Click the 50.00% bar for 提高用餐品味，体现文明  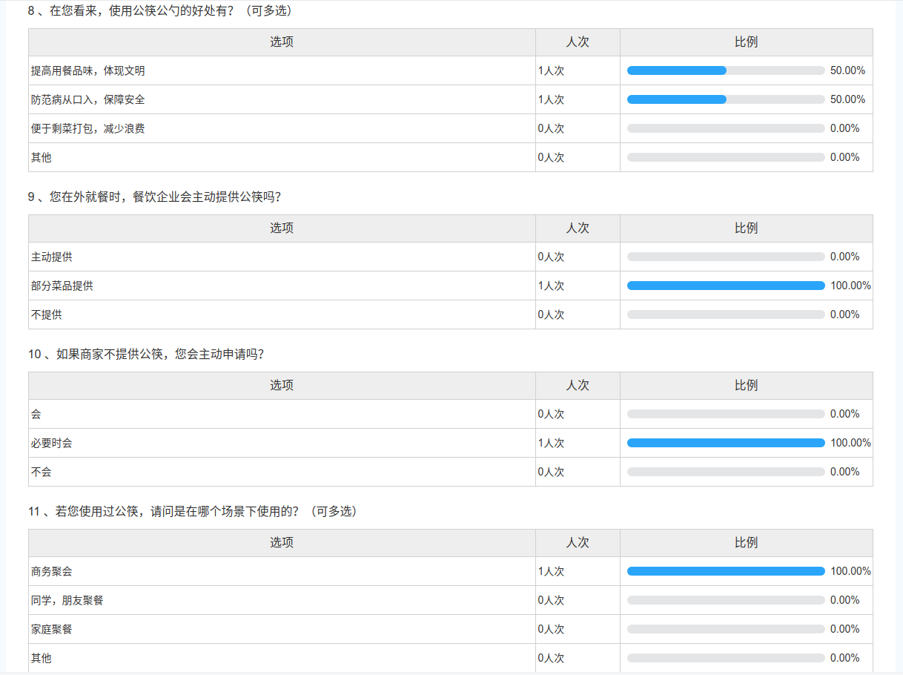pos(725,70)
